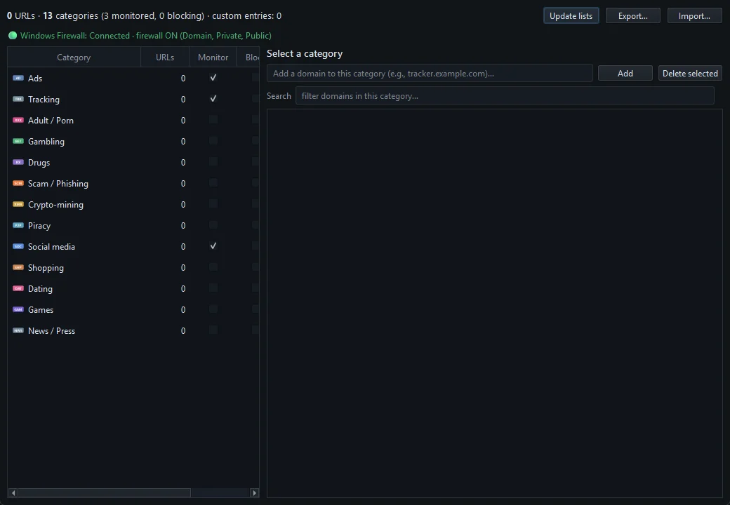Click the Update lists button
The width and height of the screenshot is (730, 505).
(571, 16)
